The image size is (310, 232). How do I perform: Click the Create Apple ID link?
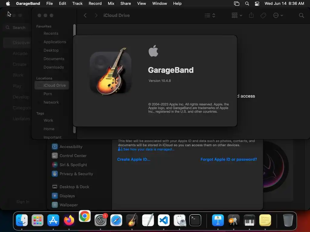pyautogui.click(x=134, y=159)
